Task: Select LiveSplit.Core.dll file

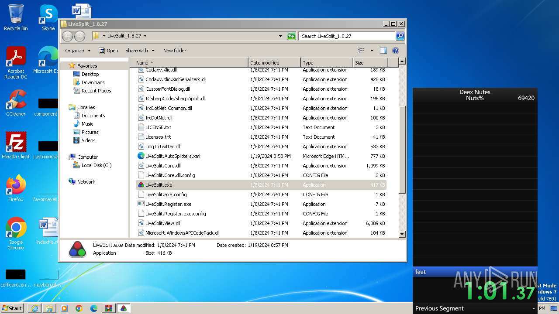Action: point(261,166)
